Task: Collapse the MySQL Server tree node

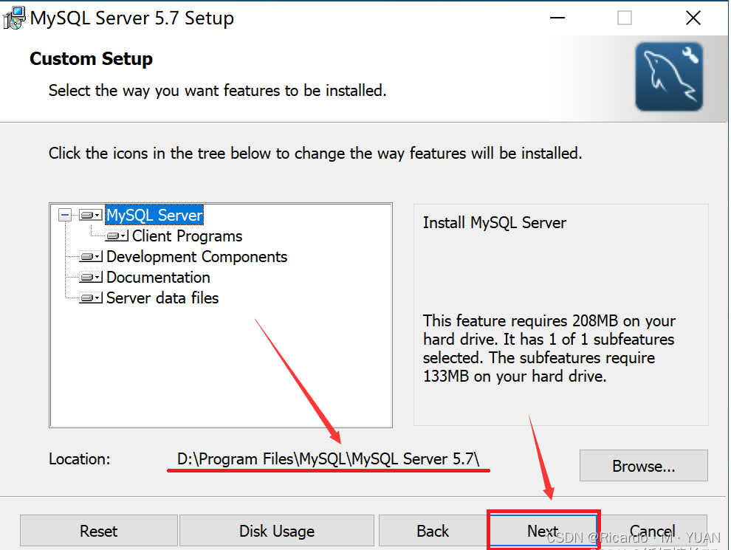Action: click(x=65, y=215)
